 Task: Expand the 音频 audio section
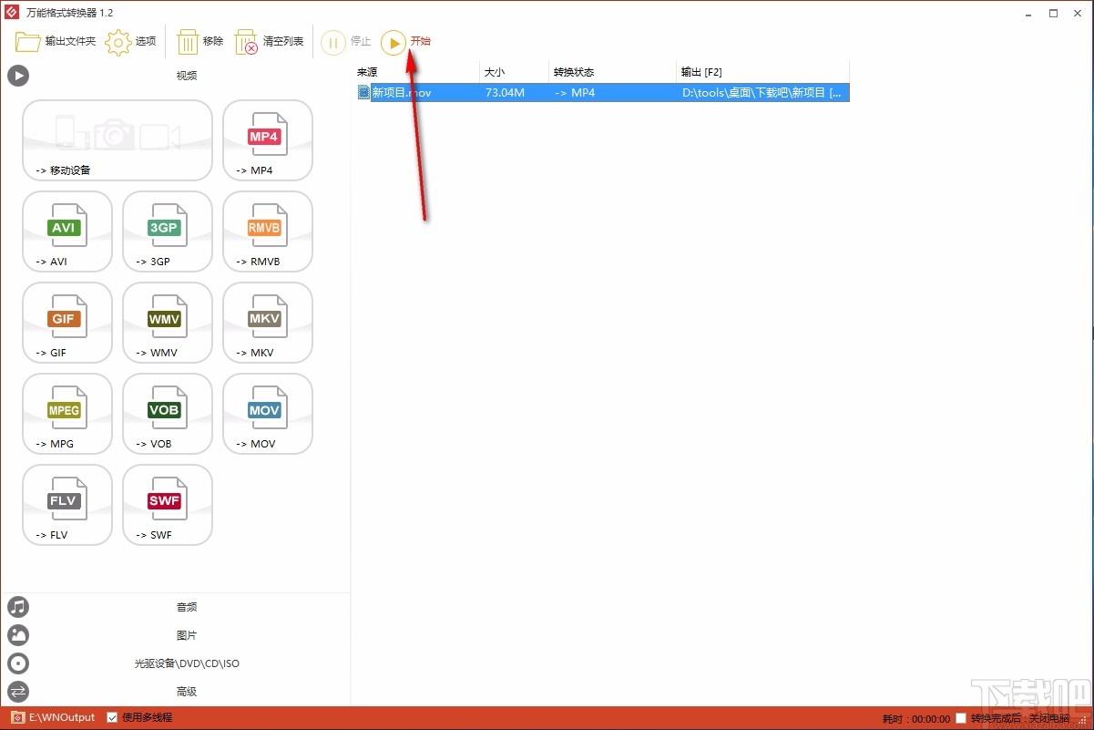(186, 607)
